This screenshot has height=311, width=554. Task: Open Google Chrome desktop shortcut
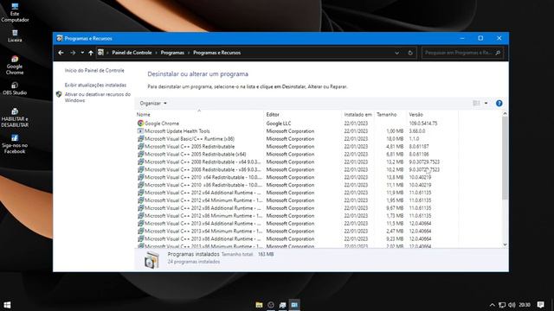pos(15,66)
